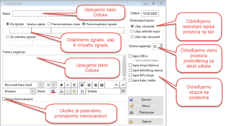This screenshot has height=126, width=230.
Task: Click Samo predvidi mjesto checkbox
Action: click(133, 60)
